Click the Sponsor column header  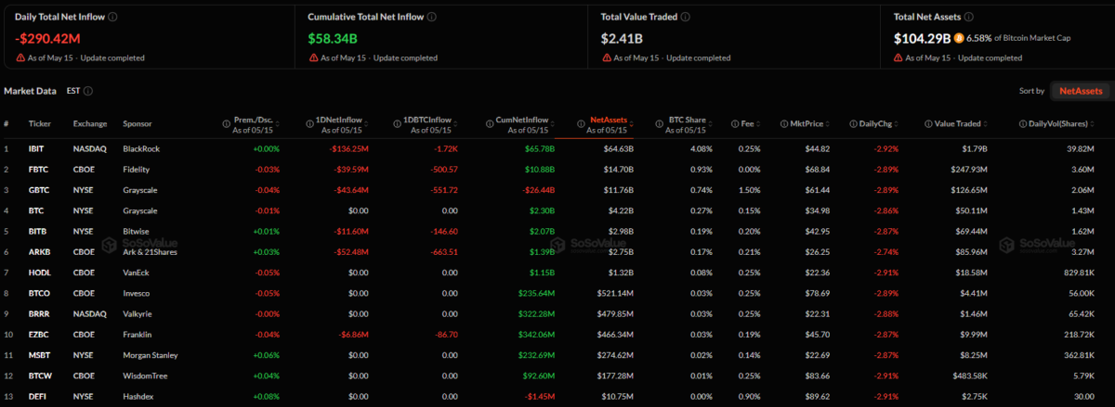coord(138,123)
